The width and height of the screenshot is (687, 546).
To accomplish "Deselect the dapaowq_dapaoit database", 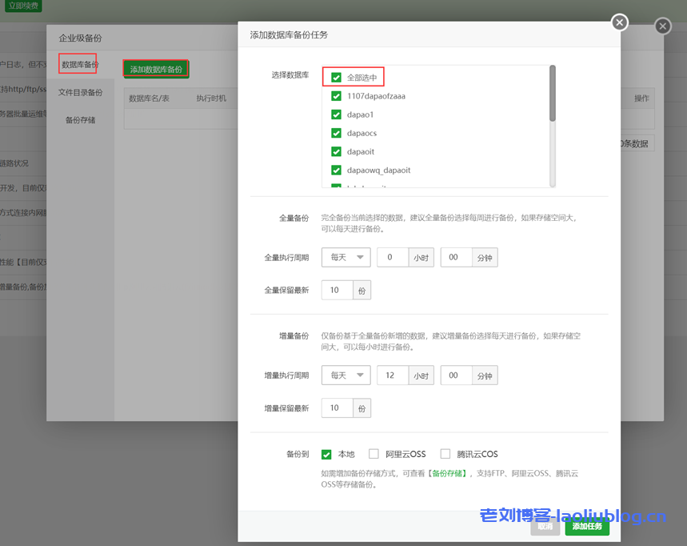I will pos(336,169).
